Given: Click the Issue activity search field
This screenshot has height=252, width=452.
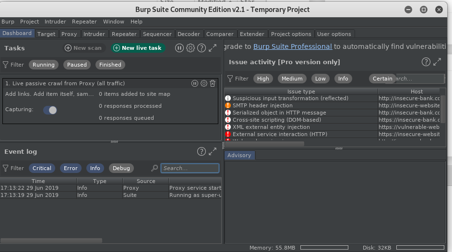Looking at the screenshot, I should pos(419,79).
